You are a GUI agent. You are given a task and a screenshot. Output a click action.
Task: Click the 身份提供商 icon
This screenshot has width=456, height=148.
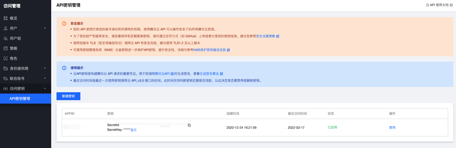(x=6, y=68)
